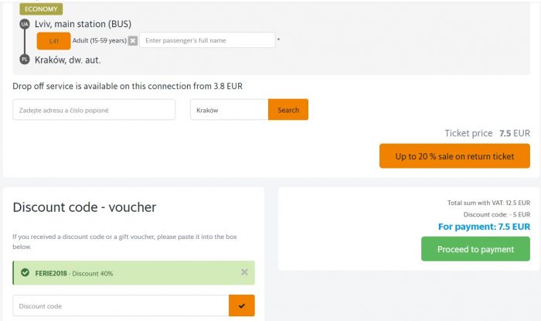Click the For payment: 7.5 EUR total
This screenshot has height=321, width=541.
click(x=484, y=227)
